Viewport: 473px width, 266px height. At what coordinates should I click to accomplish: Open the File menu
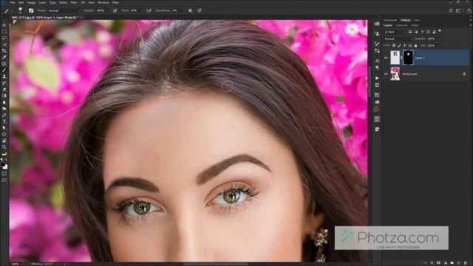point(13,2)
